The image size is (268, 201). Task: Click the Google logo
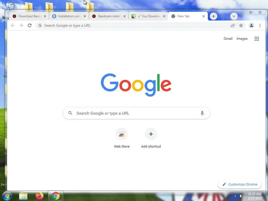click(x=136, y=85)
